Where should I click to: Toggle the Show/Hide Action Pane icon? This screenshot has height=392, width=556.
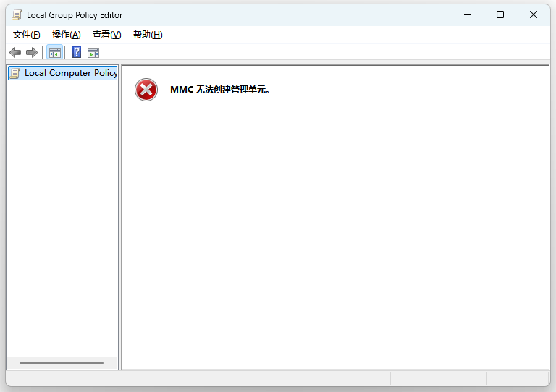(93, 53)
